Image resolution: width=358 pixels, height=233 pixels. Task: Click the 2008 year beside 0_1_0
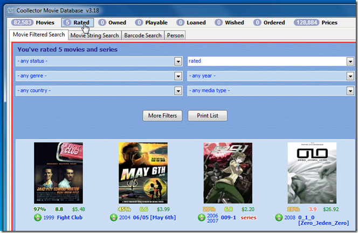coord(290,217)
